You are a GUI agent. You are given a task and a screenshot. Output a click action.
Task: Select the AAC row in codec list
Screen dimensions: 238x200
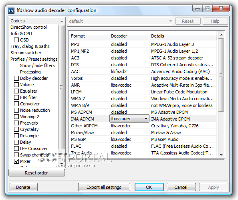143,71
